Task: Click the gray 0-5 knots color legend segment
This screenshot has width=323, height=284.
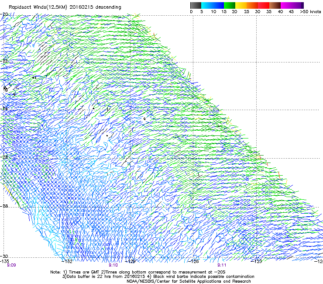Action: 196,5
